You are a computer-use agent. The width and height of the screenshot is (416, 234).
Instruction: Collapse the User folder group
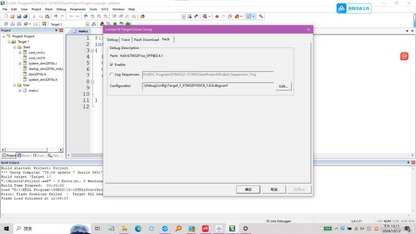(x=14, y=85)
